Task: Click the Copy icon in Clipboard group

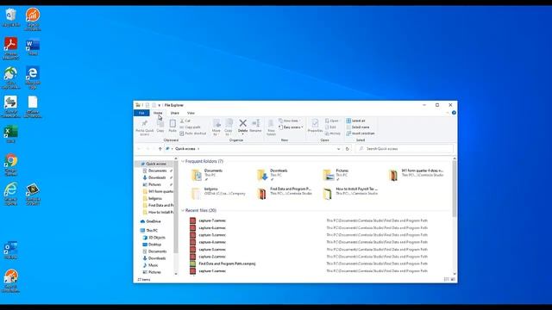Action: tap(160, 126)
